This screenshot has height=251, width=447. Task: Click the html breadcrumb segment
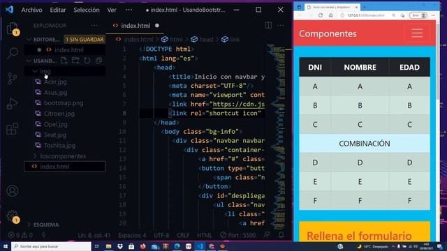[x=173, y=40]
